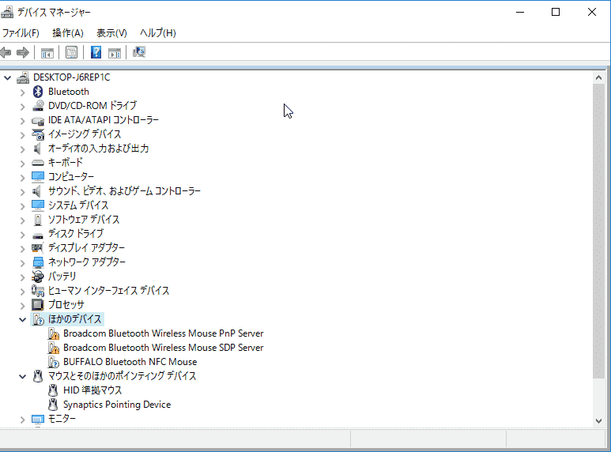Minimize the デバイス マネージャー window
Viewport: 611px width, 452px height.
[x=520, y=12]
